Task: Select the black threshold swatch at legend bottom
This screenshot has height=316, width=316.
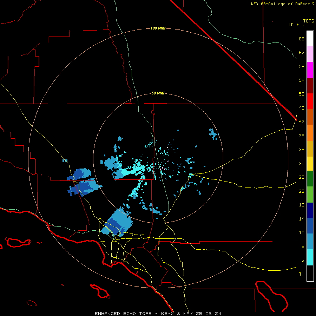Action: [310, 273]
